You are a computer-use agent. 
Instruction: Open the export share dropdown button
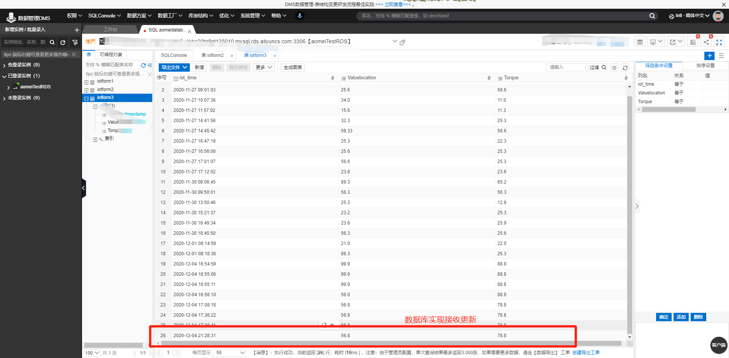coord(676,42)
